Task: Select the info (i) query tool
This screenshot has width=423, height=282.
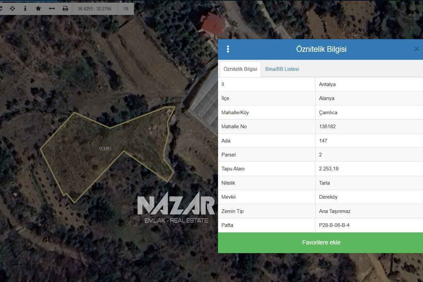Action: tap(25, 9)
